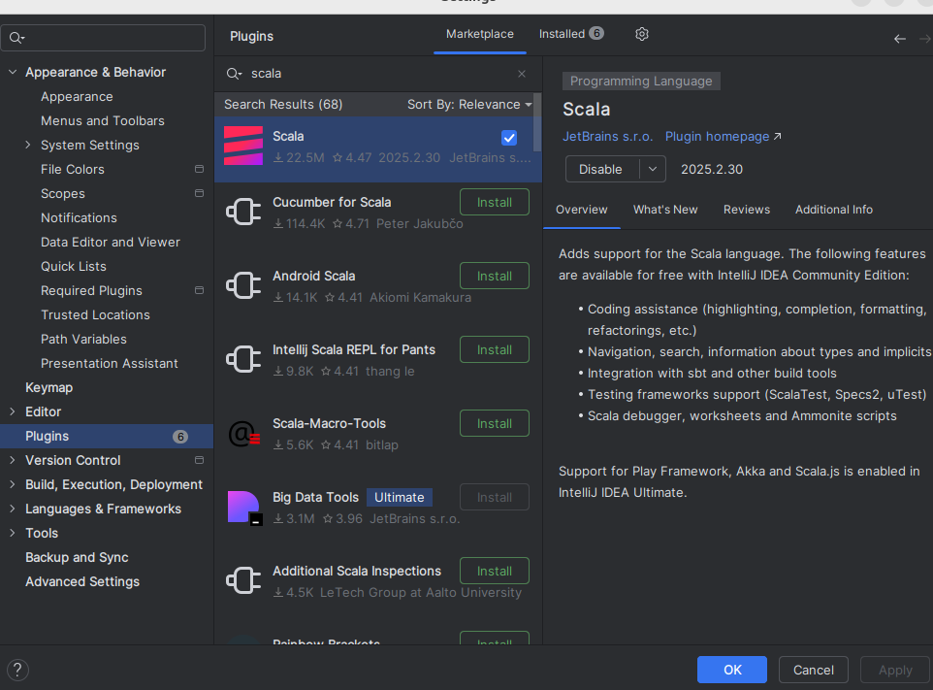Navigate back with the left arrow
The height and width of the screenshot is (690, 933).
point(900,39)
